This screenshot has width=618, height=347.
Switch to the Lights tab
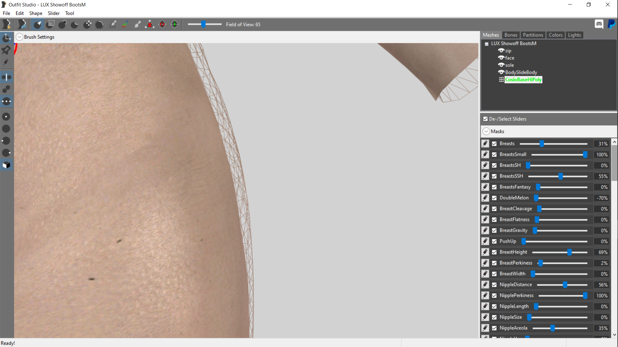pyautogui.click(x=575, y=35)
